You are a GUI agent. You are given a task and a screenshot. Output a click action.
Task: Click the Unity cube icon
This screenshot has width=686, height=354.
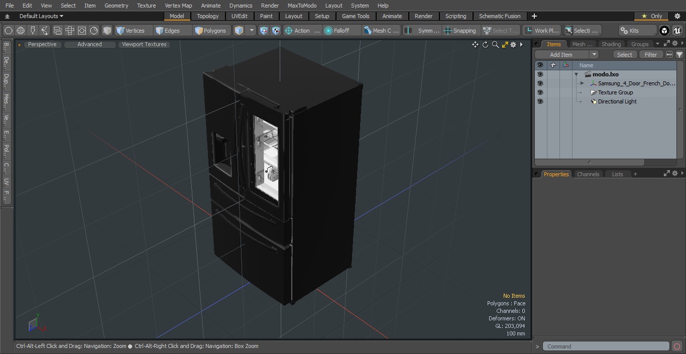pos(664,31)
